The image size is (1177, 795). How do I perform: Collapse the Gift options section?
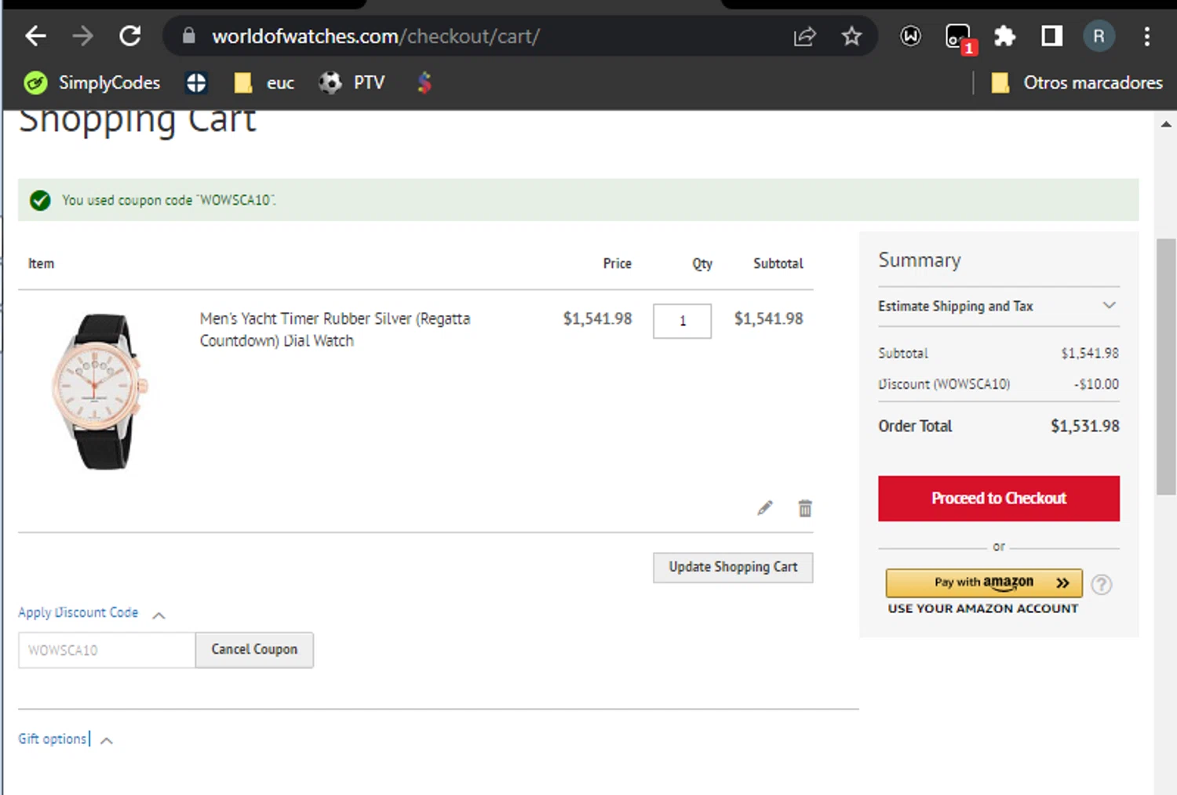coord(65,739)
